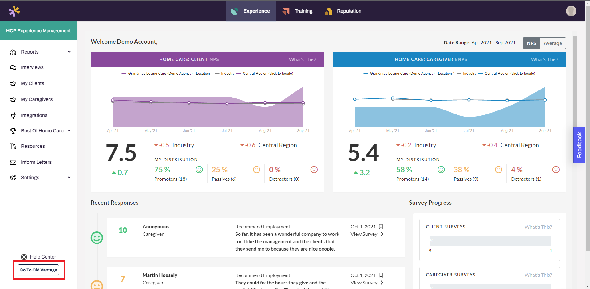Click the Help Center lifebuoy icon
Screen dimensions: 590x289
click(x=24, y=257)
